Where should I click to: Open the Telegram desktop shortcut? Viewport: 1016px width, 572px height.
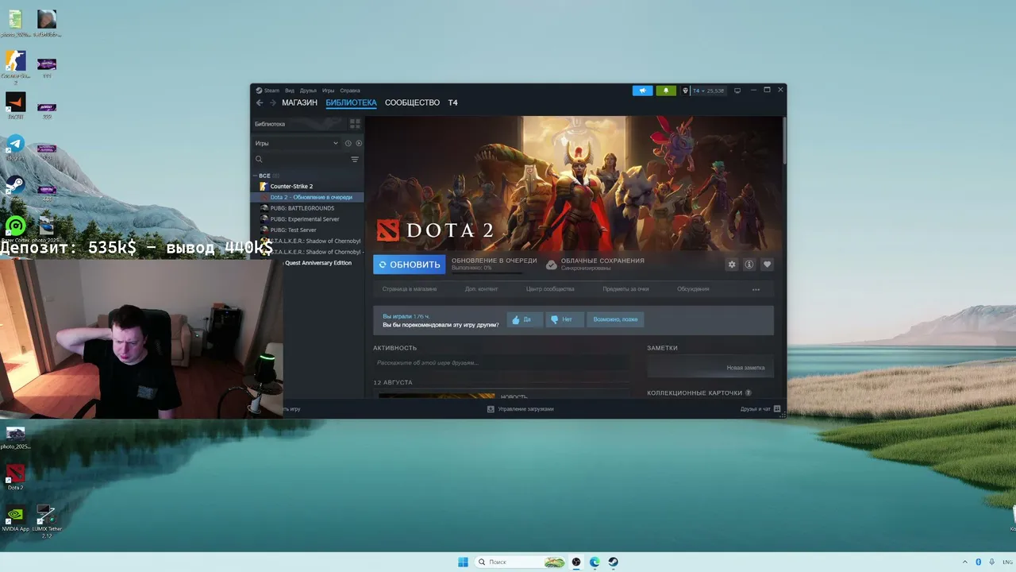[15, 147]
